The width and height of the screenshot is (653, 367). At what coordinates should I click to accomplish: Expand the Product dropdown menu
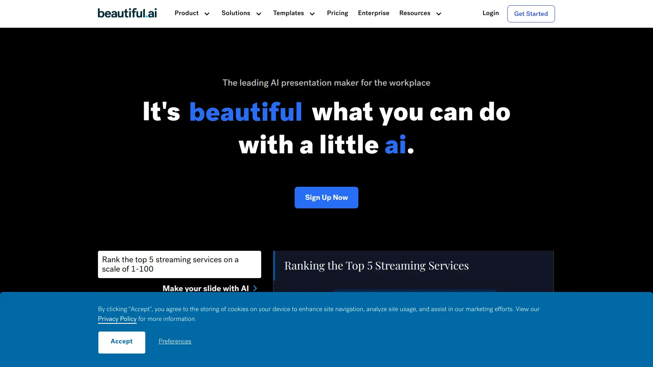tap(187, 13)
